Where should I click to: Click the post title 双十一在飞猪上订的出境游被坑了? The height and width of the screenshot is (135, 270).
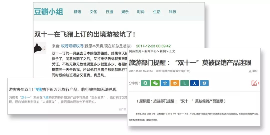click(x=85, y=34)
